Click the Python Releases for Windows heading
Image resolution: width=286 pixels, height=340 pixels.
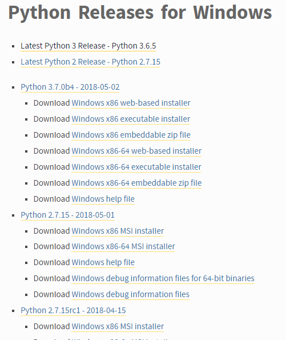pos(140,13)
